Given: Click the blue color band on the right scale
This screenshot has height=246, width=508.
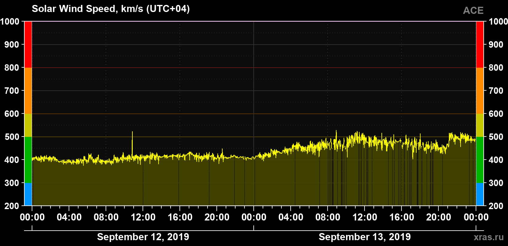Looking at the screenshot, I should pyautogui.click(x=480, y=194).
